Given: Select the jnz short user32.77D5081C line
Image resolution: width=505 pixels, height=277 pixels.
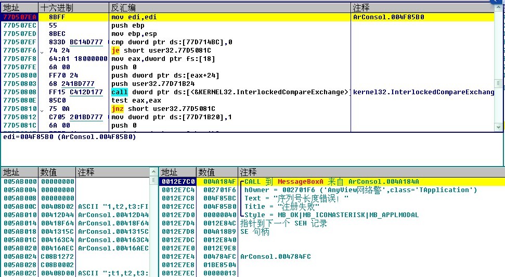Looking at the screenshot, I should [x=163, y=109].
